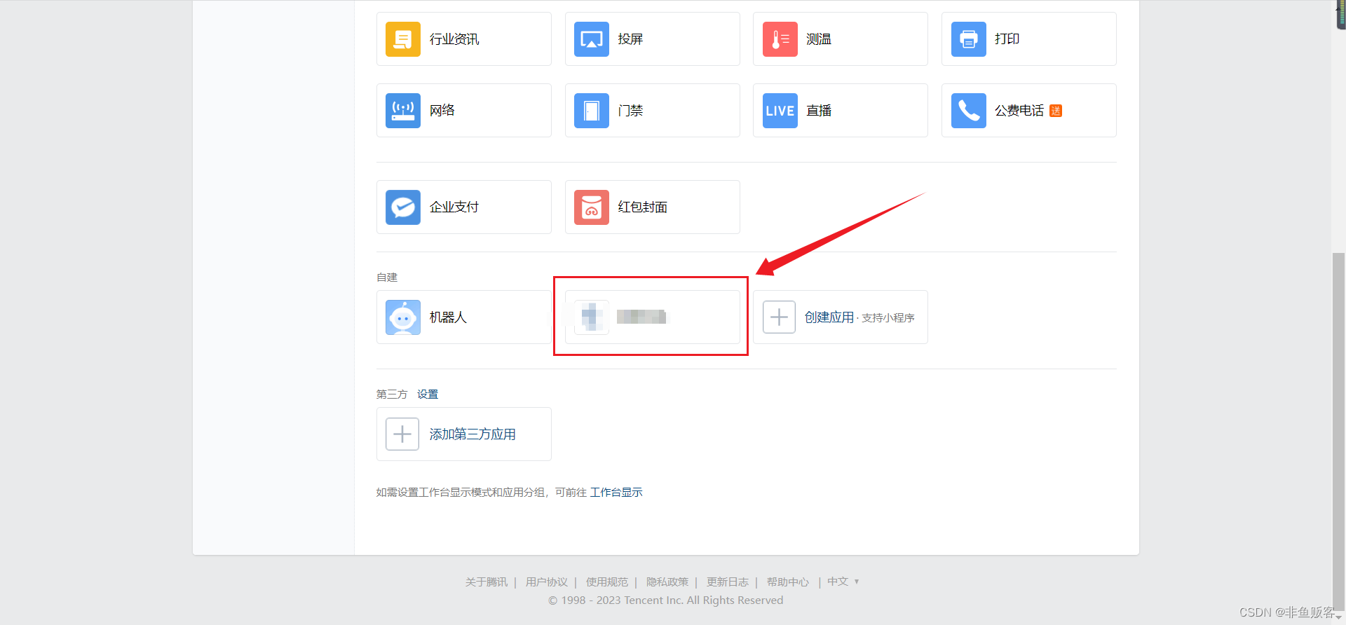
Task: Select the 直播 label text
Action: coord(819,111)
